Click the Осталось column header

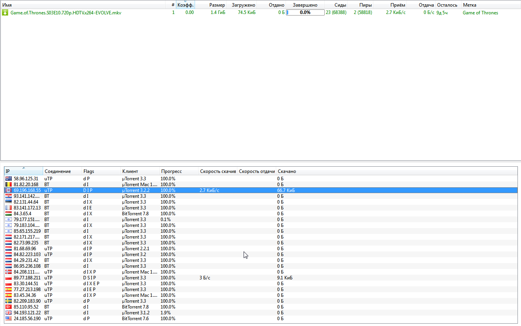point(448,5)
